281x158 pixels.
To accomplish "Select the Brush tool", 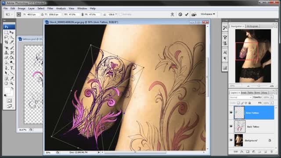I will coord(12,48).
